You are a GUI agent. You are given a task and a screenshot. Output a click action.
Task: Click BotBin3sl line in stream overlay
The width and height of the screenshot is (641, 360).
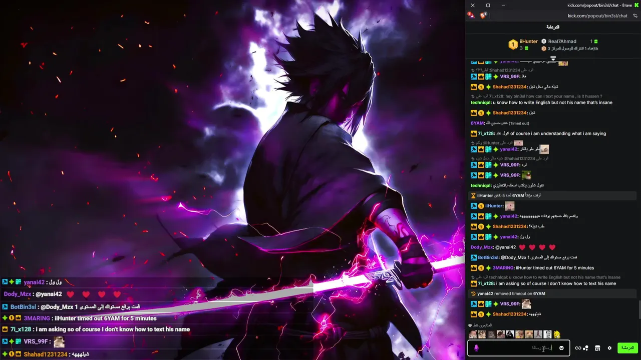point(71,306)
